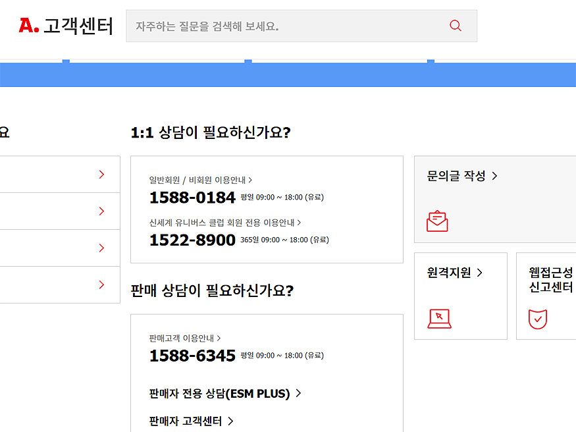Expand the third row arrow in left list
This screenshot has height=432, width=576.
101,248
